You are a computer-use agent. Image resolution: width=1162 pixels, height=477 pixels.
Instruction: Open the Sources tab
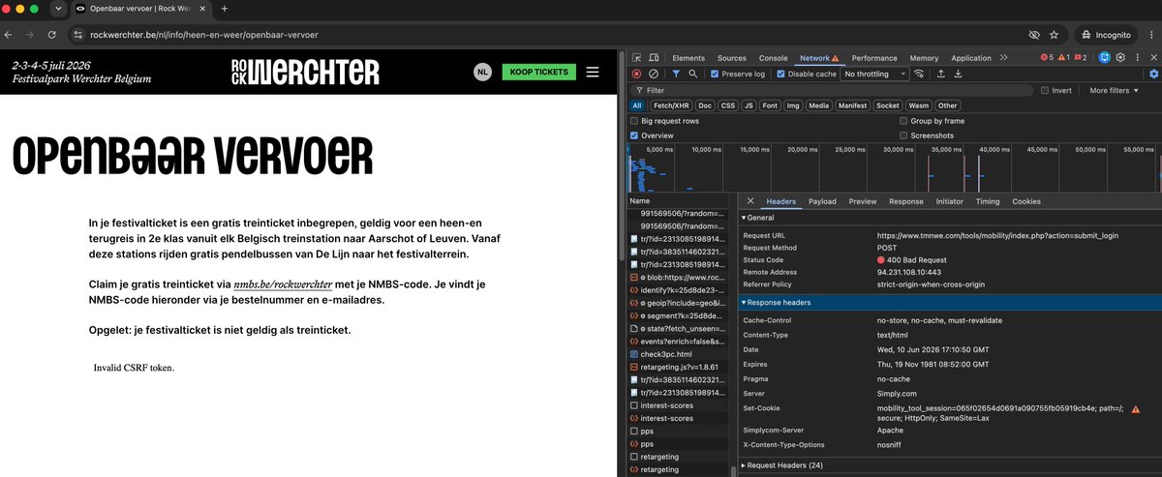(x=732, y=58)
